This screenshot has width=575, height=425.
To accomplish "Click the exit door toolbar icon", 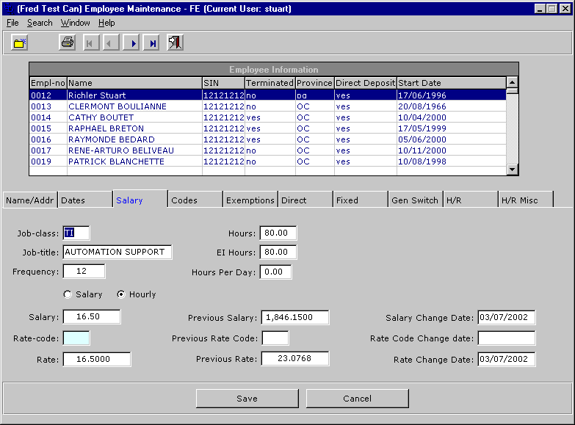I will [175, 43].
